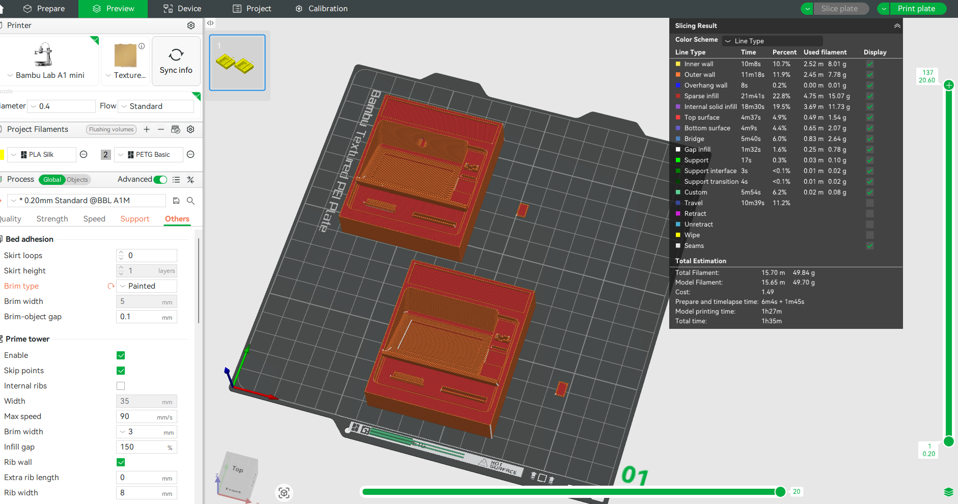Reset Brim type to default
Viewport: 958px width, 504px height.
111,286
